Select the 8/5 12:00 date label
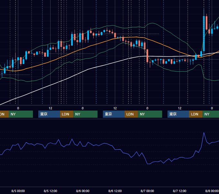 [50, 191]
